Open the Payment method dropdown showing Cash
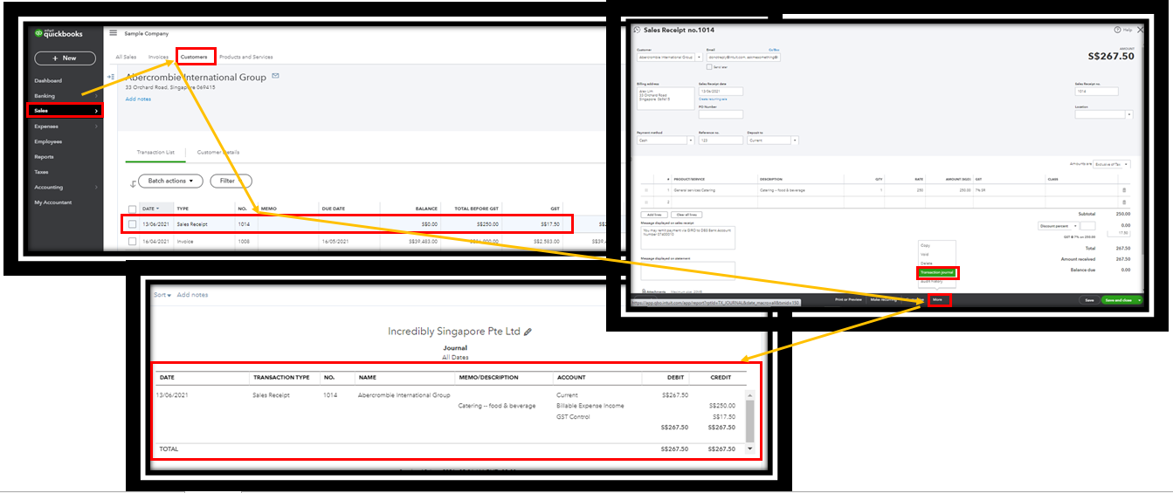The image size is (1173, 493). (691, 140)
